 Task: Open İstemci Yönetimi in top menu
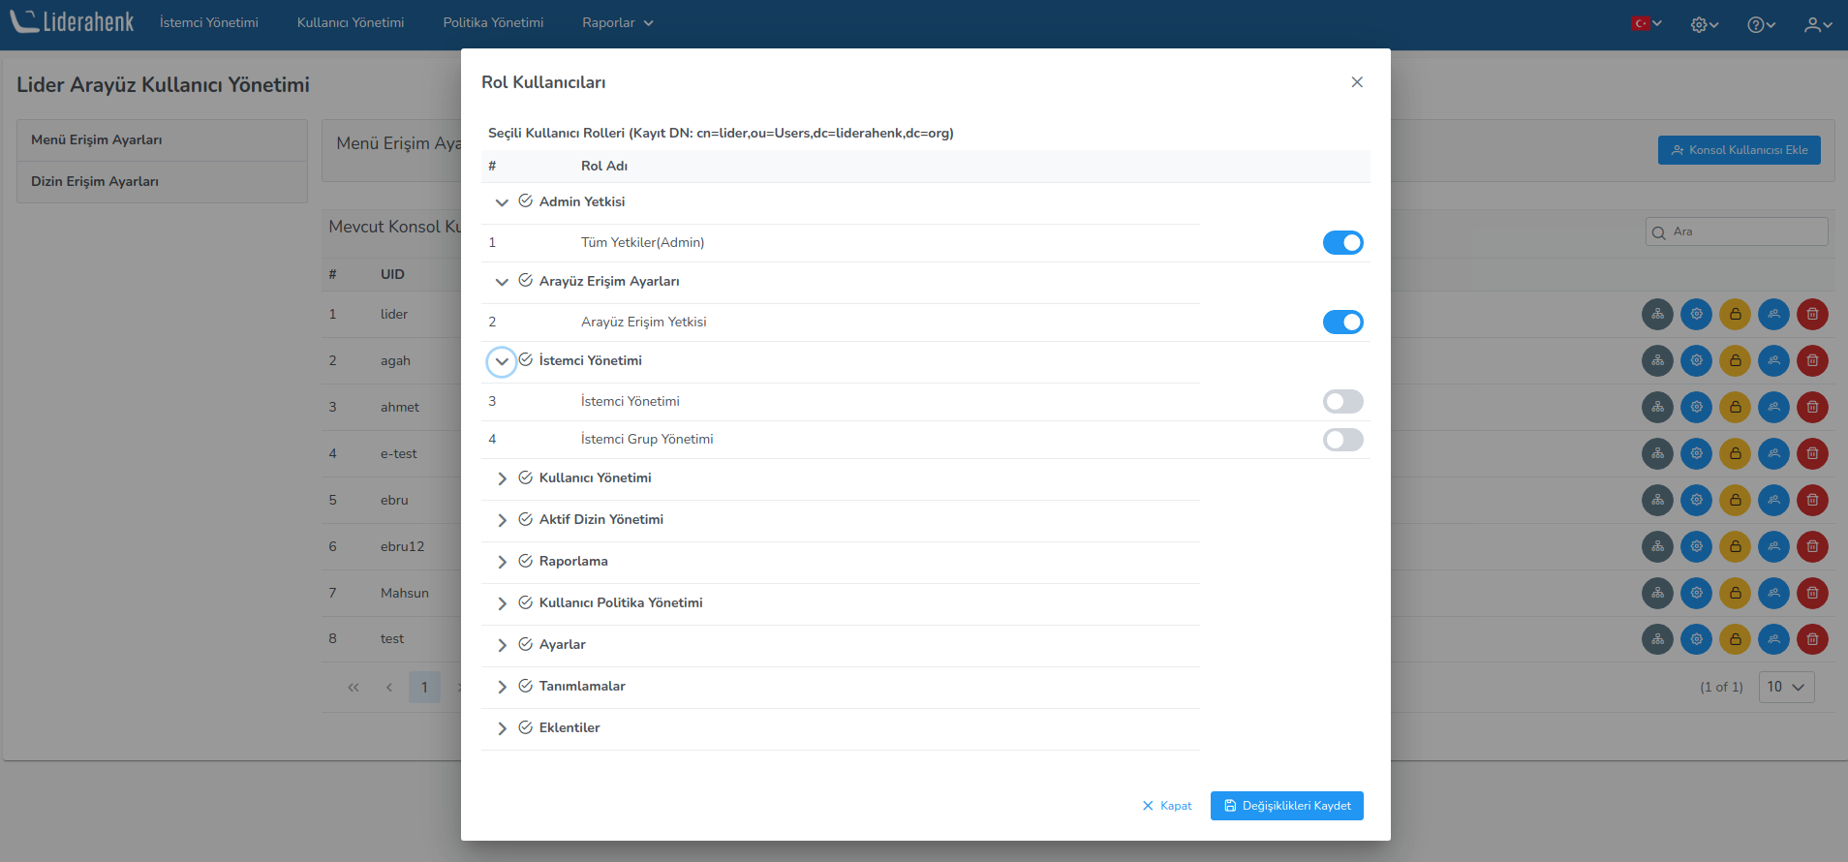click(x=209, y=22)
